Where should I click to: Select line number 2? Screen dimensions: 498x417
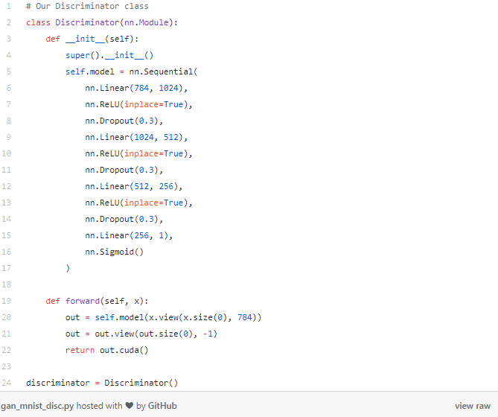9,22
